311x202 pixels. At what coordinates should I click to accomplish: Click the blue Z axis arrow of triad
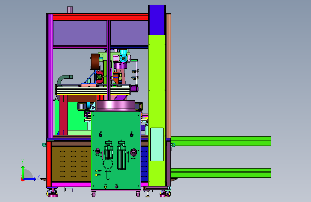[30, 179]
